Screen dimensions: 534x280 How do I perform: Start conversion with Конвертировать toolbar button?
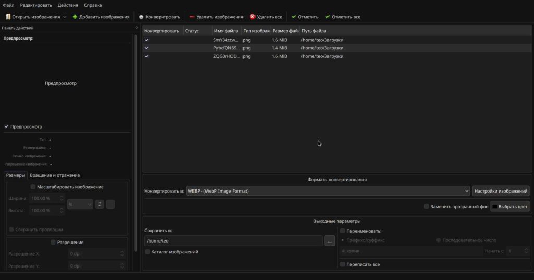[x=160, y=17]
